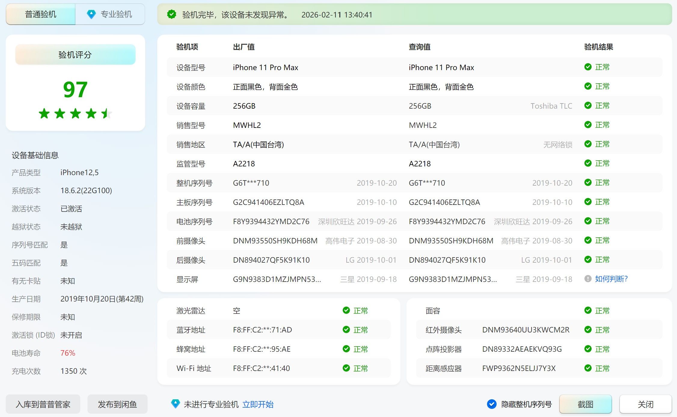Screen dimensions: 677x417
Task: Click the score number 97
Action: coord(75,89)
